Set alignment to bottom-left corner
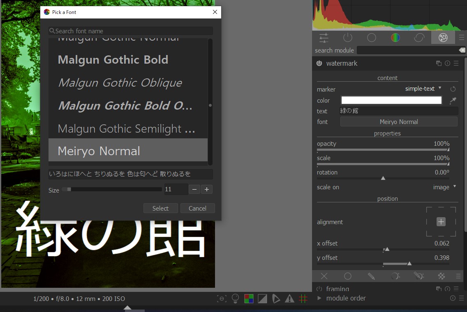The image size is (467, 312). tap(429, 234)
